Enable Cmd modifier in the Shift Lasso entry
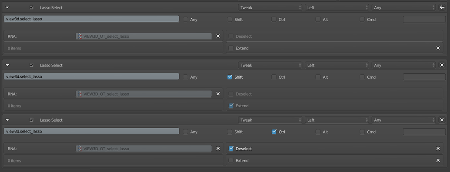This screenshot has height=172, width=450. click(362, 77)
